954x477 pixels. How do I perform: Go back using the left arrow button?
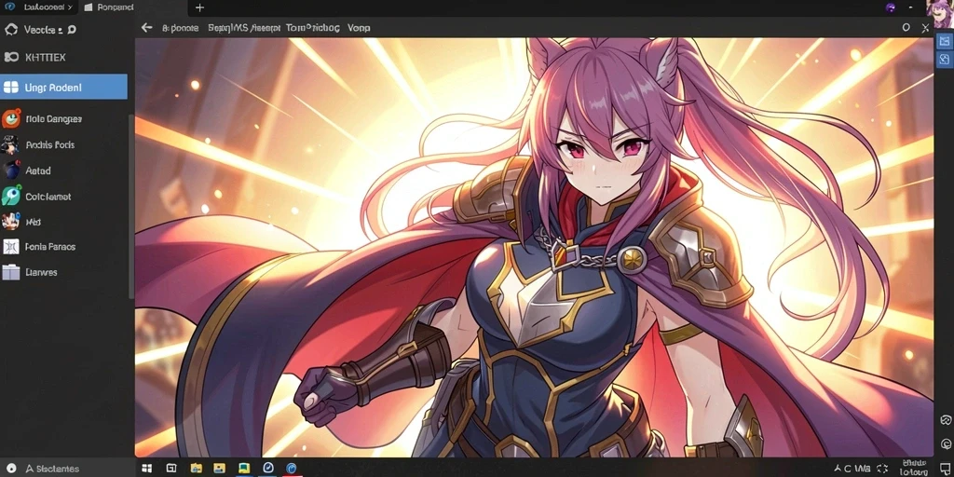(146, 27)
